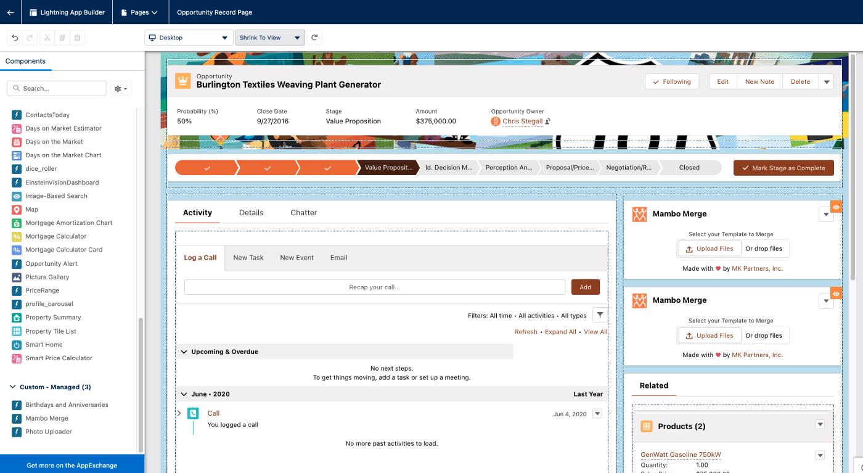Toggle visibility eye on first Mambo Merge
The height and width of the screenshot is (473, 863).
(836, 207)
